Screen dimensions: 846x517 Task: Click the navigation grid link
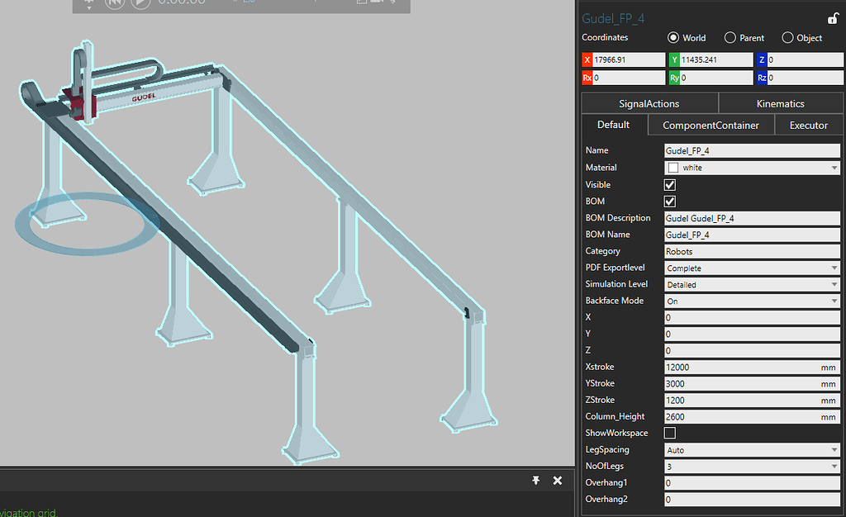(29, 512)
